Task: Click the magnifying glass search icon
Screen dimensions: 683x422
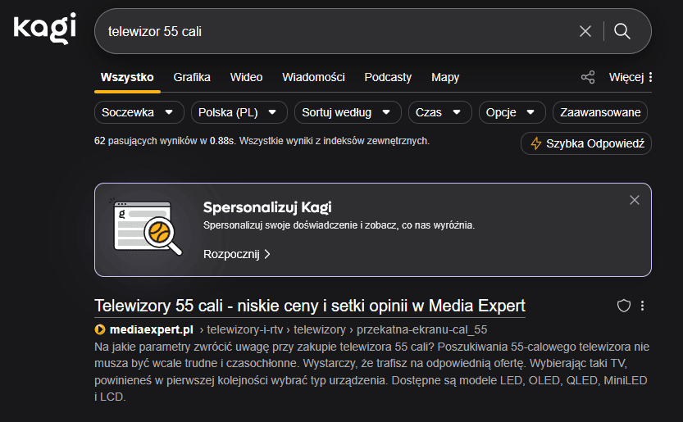Action: click(x=622, y=31)
